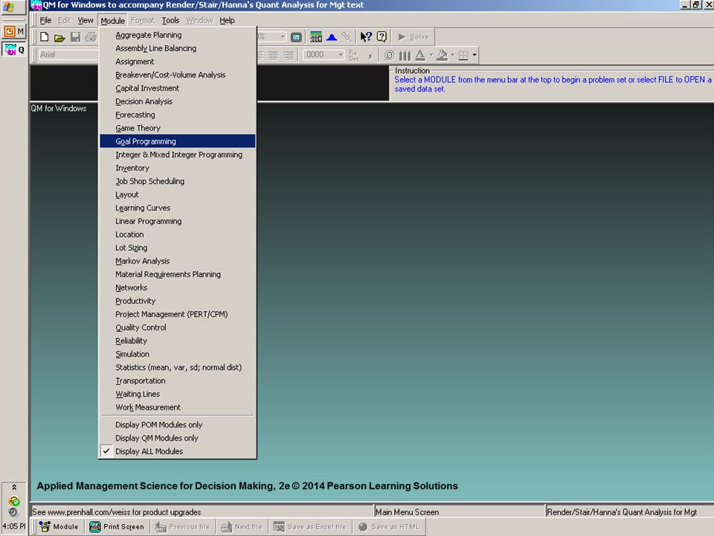Image resolution: width=714 pixels, height=536 pixels.
Task: Click the right align icon
Action: click(x=289, y=56)
